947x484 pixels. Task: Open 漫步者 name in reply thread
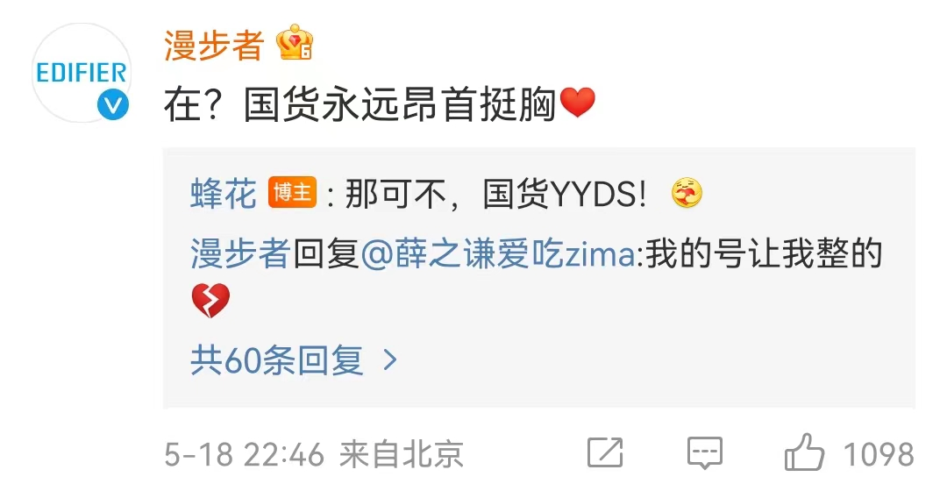tap(241, 253)
